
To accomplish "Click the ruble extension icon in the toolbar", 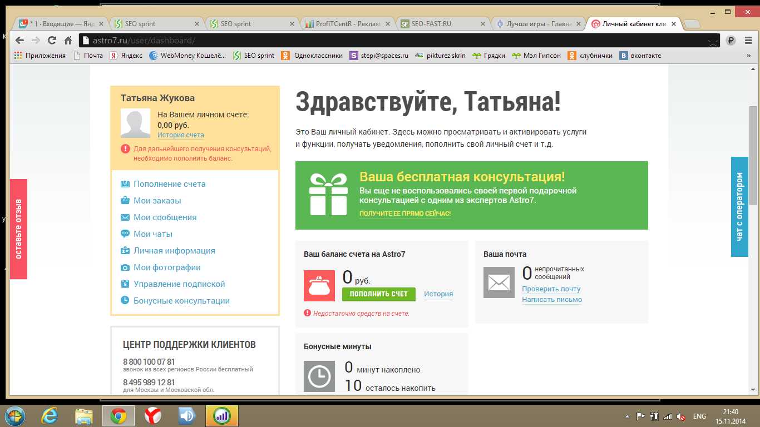I will point(731,40).
